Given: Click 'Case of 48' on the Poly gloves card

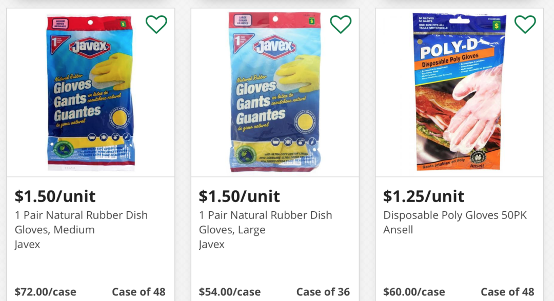Looking at the screenshot, I should tap(507, 292).
